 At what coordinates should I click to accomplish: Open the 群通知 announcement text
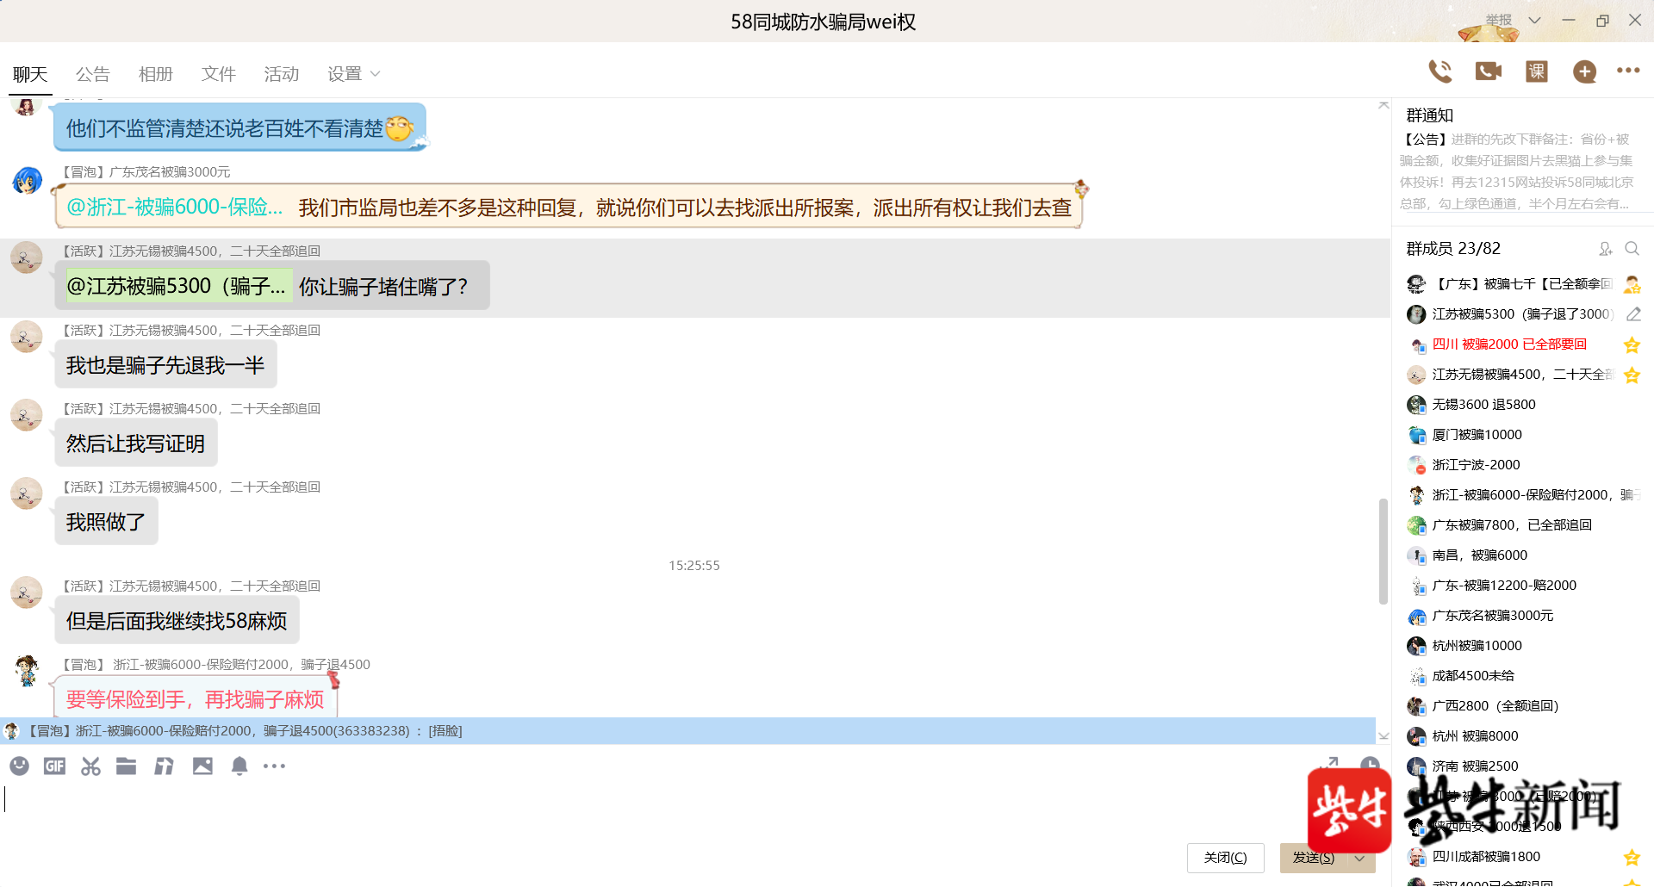(1516, 171)
